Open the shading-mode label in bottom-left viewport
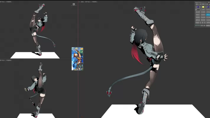Image resolution: width=210 pixels, height=118 pixels. (x=9, y=60)
